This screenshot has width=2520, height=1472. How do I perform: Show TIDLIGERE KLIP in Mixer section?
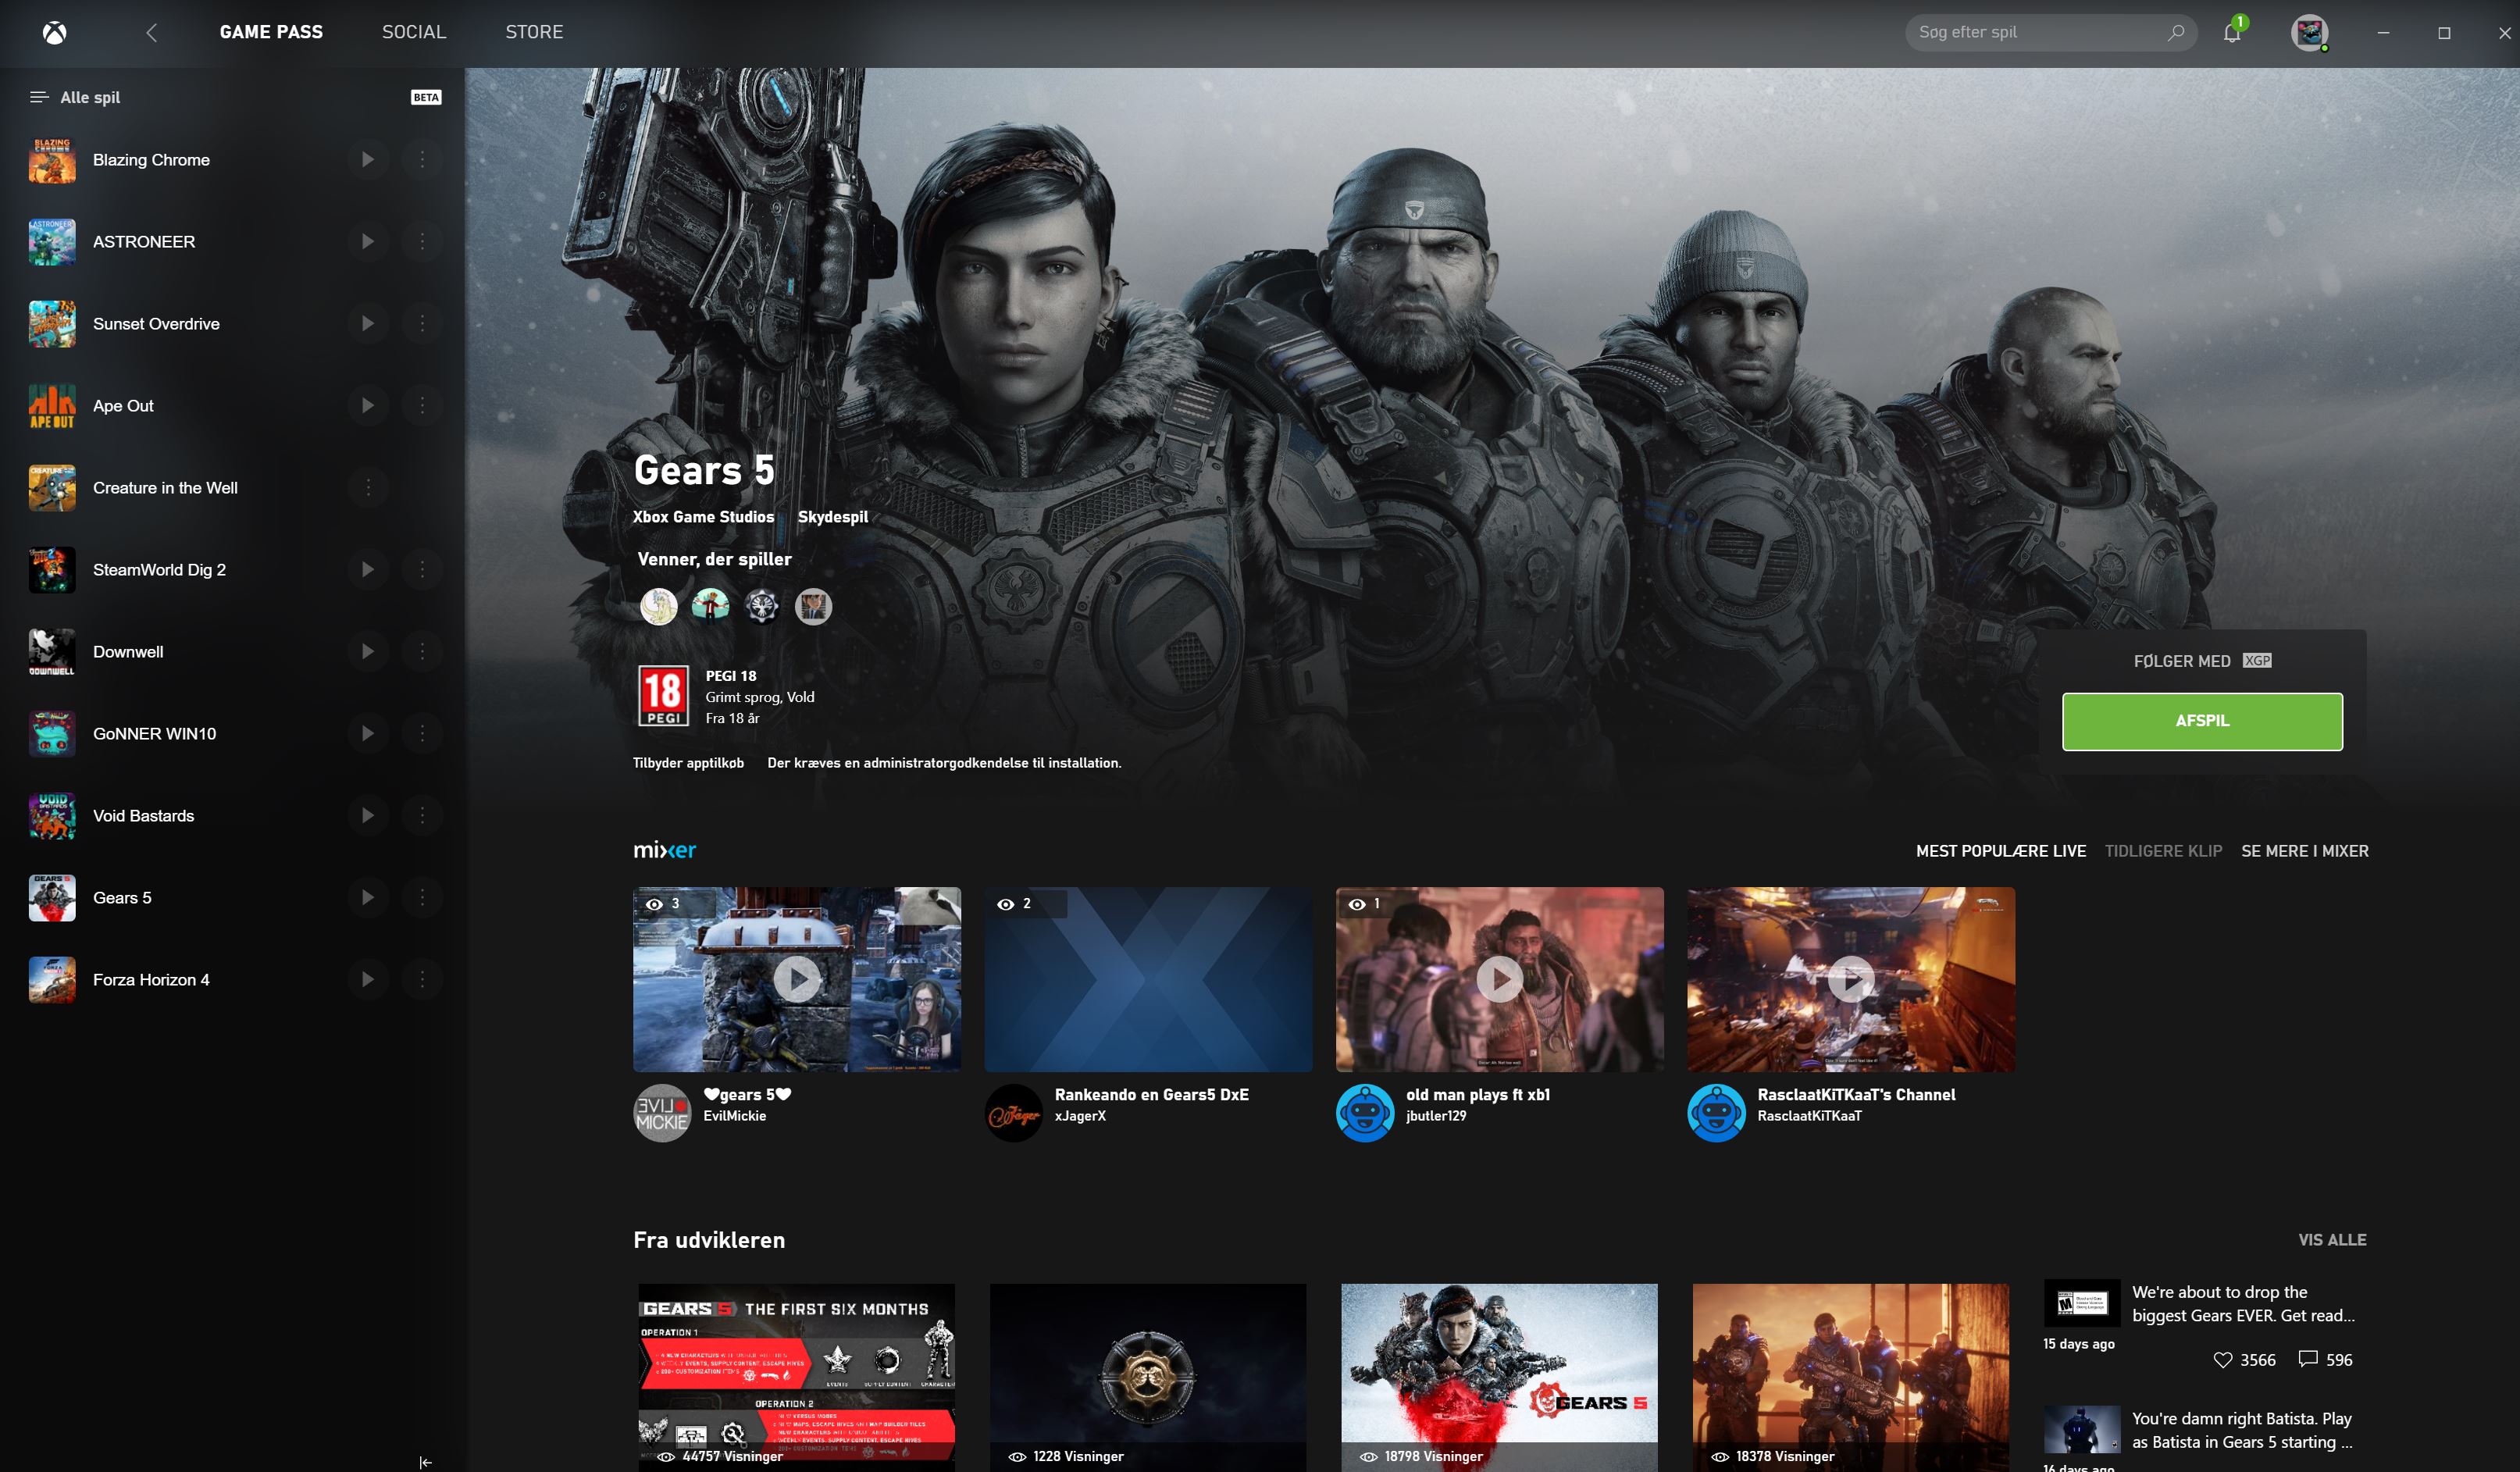point(2163,851)
